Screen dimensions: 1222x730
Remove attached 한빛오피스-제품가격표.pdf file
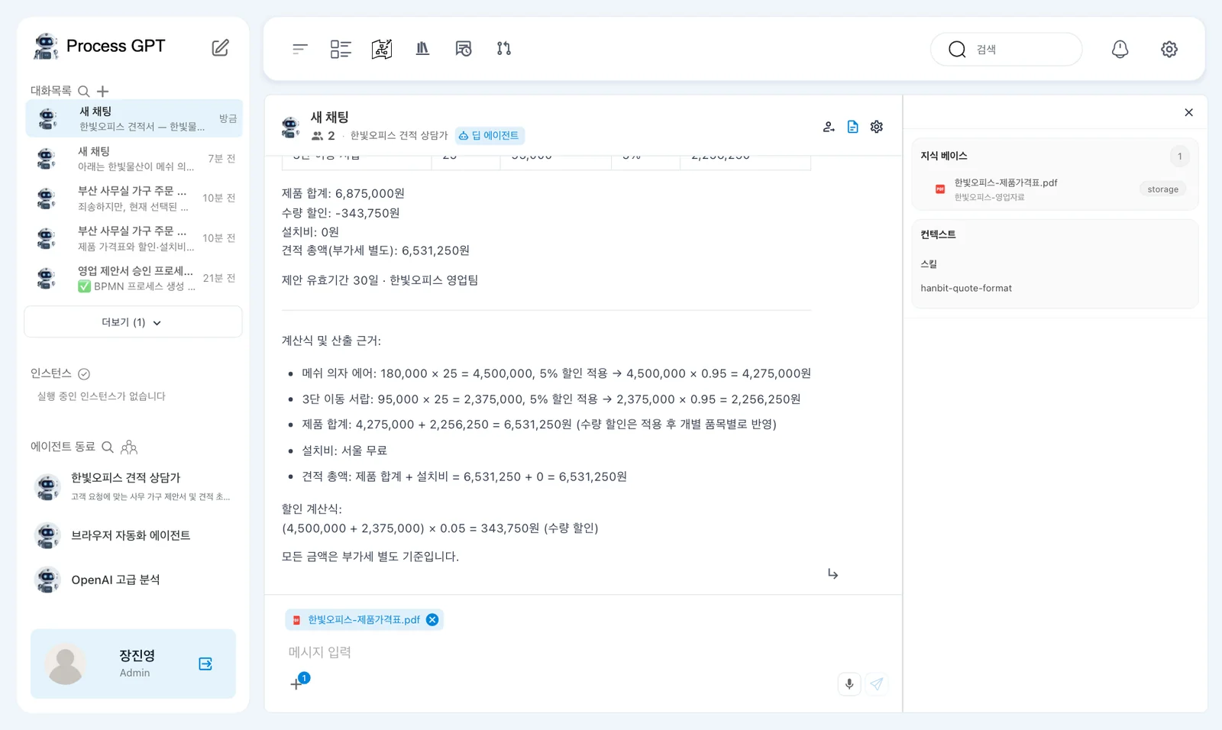tap(432, 619)
